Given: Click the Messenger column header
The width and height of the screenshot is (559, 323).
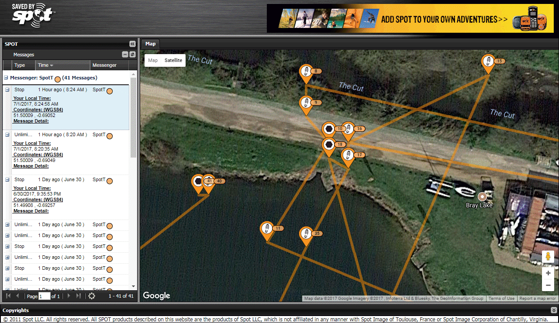Looking at the screenshot, I should (110, 65).
